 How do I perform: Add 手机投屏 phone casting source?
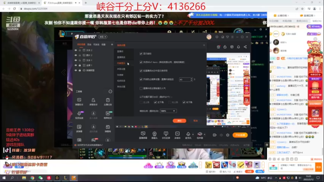pyautogui.click(x=166, y=135)
